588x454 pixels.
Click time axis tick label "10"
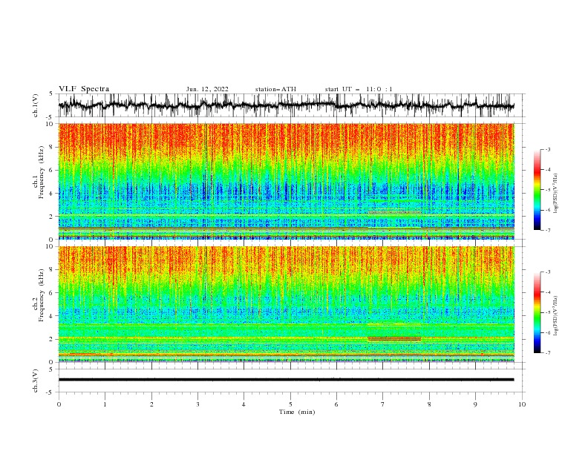pos(522,404)
